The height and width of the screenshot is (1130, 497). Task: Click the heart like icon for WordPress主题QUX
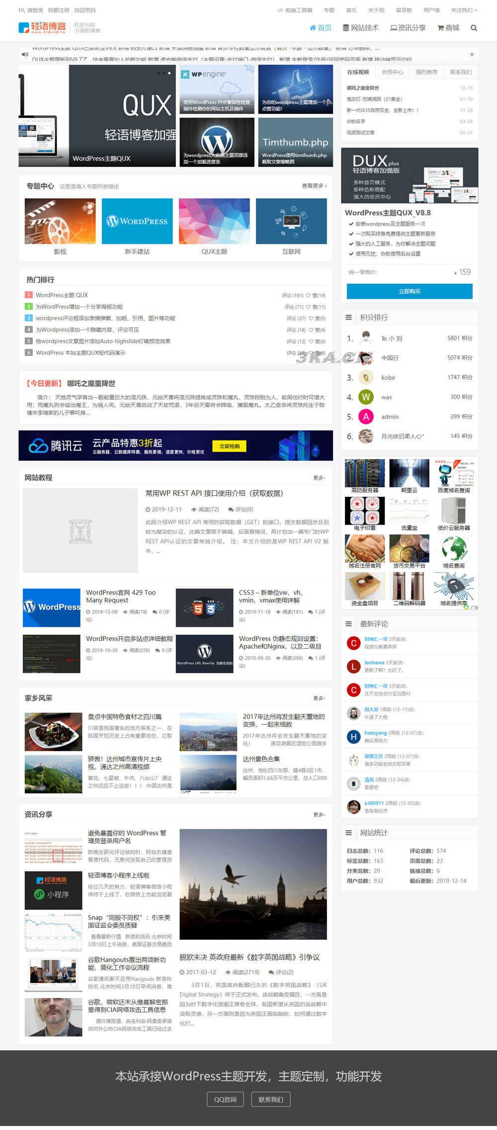[x=308, y=296]
